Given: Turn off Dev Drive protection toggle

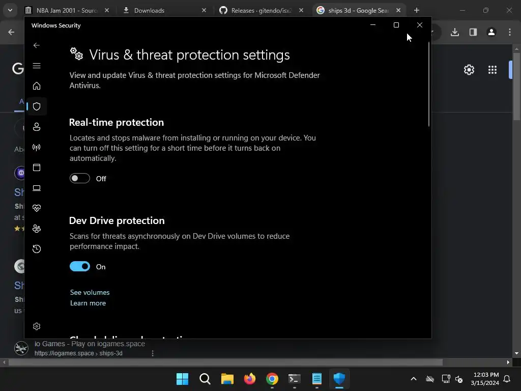Looking at the screenshot, I should point(80,267).
